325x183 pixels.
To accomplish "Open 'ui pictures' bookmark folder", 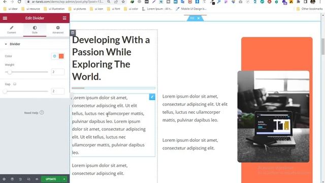I will point(77,9).
